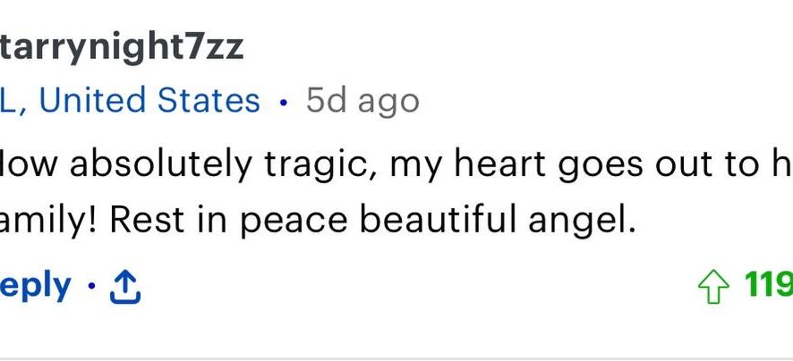
Task: Open the commenter profile tarrynight7zz
Action: (122, 48)
